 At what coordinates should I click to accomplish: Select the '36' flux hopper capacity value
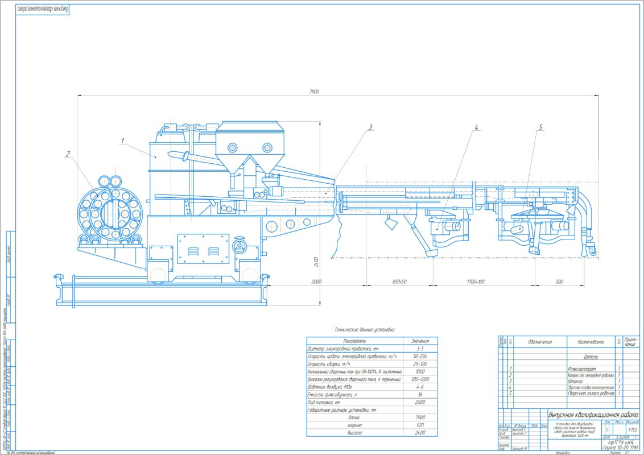point(420,395)
